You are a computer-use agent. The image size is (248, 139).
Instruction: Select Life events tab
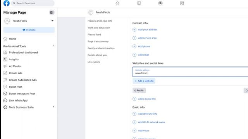tap(94, 62)
